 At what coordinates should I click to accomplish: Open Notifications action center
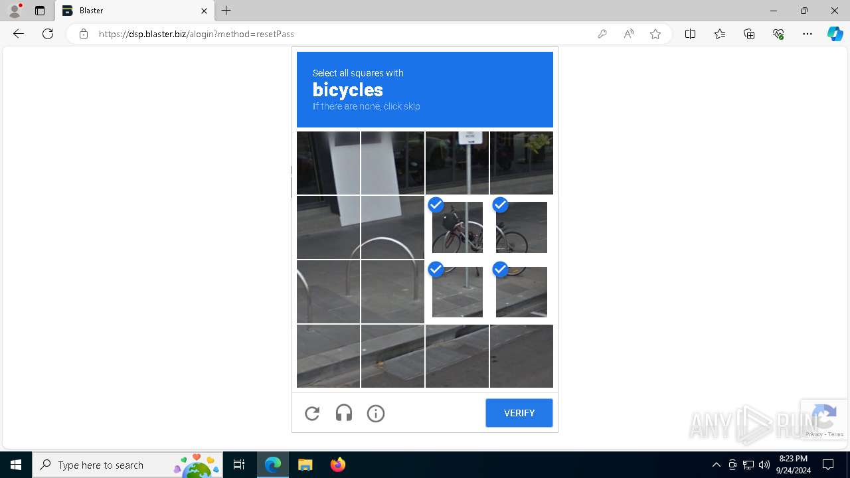coord(828,465)
